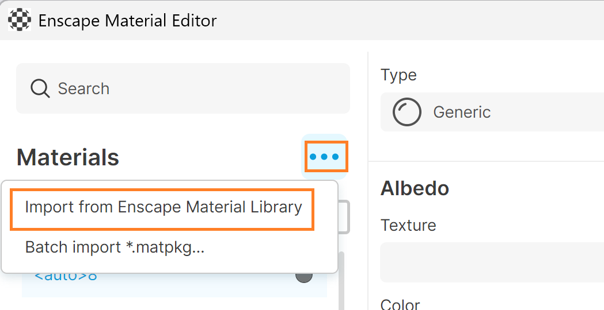
Task: Choose Import from Enscape Material Library
Action: pyautogui.click(x=164, y=207)
